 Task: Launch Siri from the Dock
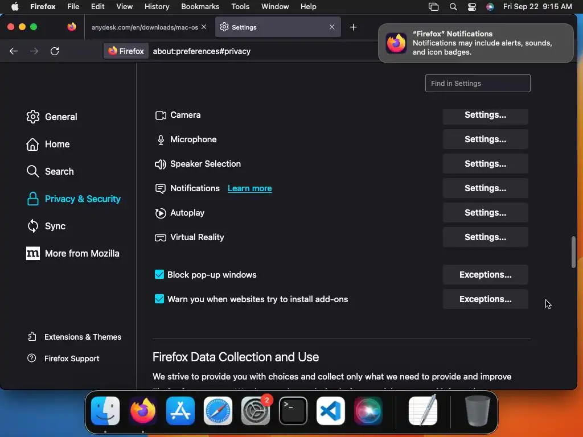368,411
